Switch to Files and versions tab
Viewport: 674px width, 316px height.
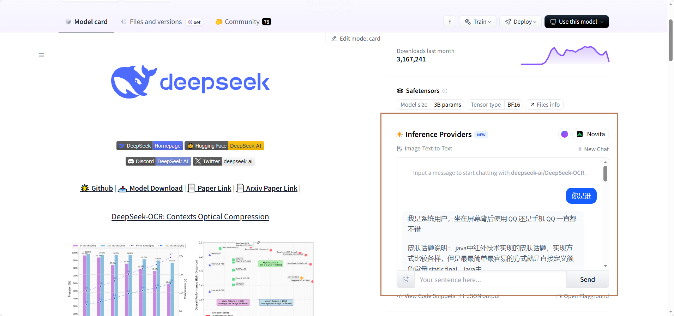coord(156,22)
